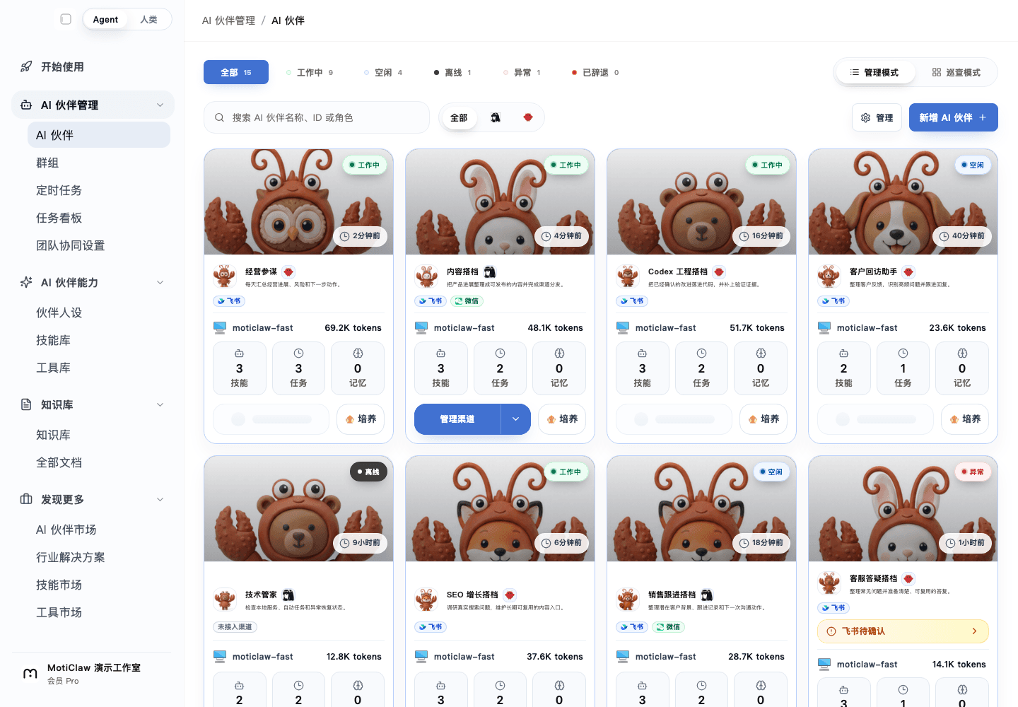The width and height of the screenshot is (1018, 707).
Task: Collapse the 发现更多 section chevron
Action: [x=160, y=499]
